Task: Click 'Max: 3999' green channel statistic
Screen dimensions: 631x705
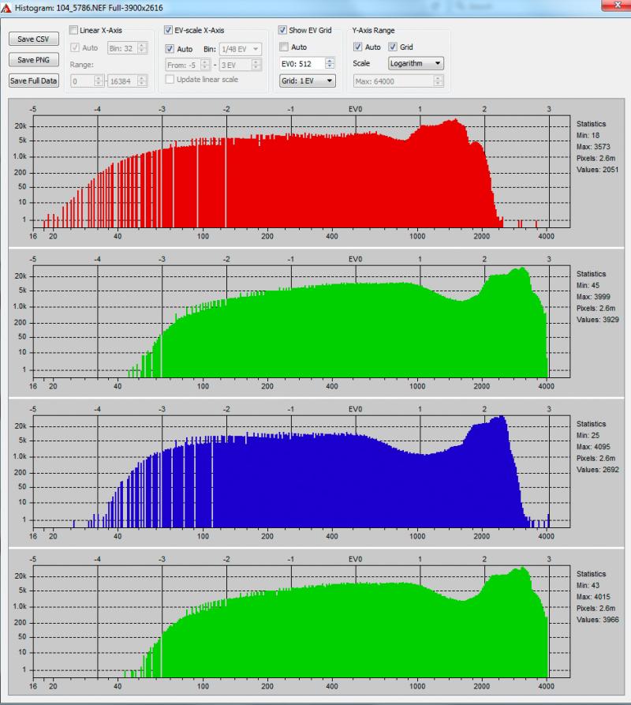Action: 593,297
